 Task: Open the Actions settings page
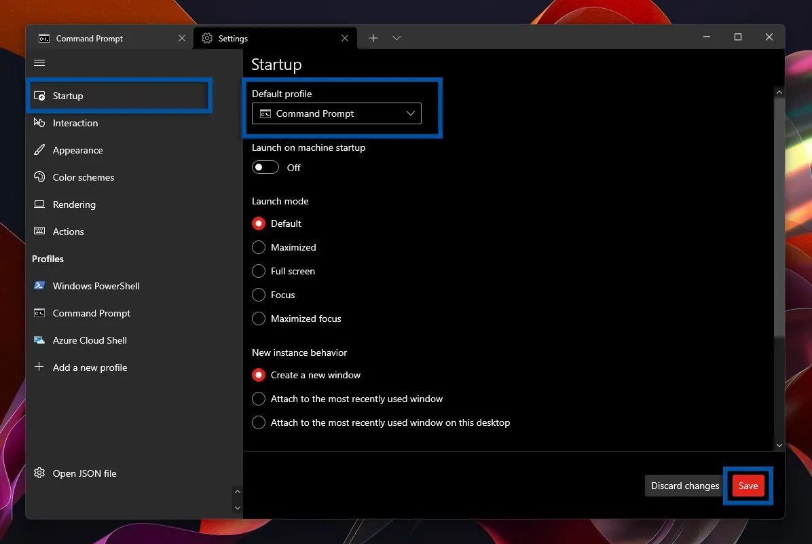pyautogui.click(x=68, y=232)
